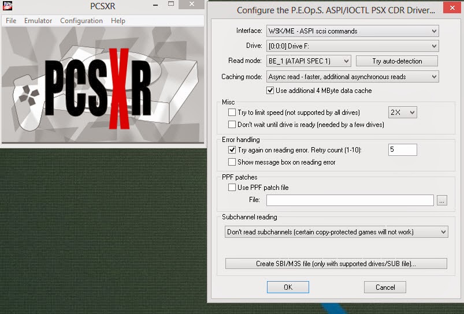Click the Error handling group label
Image resolution: width=464 pixels, height=314 pixels.
coord(240,140)
